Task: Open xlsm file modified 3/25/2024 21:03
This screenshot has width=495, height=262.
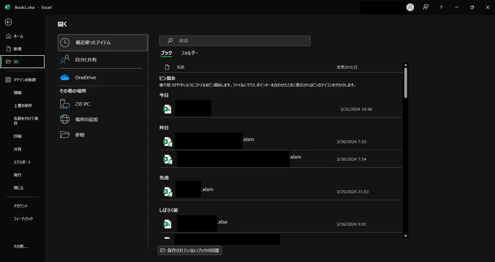Action: 281,191
